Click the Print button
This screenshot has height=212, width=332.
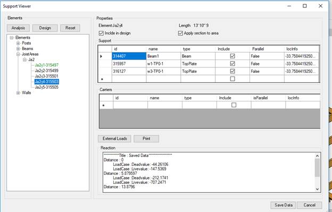[146, 139]
